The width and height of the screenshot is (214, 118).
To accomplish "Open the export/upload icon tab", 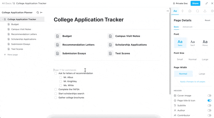I will (205, 11).
